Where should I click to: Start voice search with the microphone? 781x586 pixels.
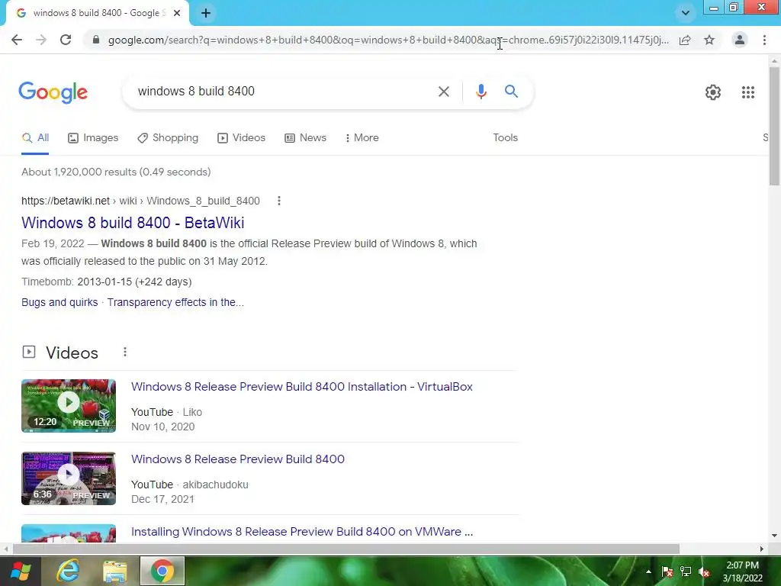click(481, 92)
